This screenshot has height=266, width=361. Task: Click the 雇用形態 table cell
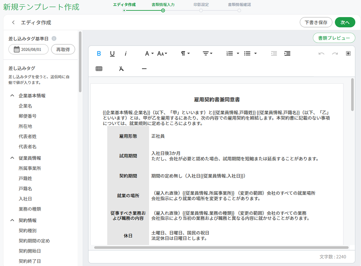pyautogui.click(x=128, y=136)
